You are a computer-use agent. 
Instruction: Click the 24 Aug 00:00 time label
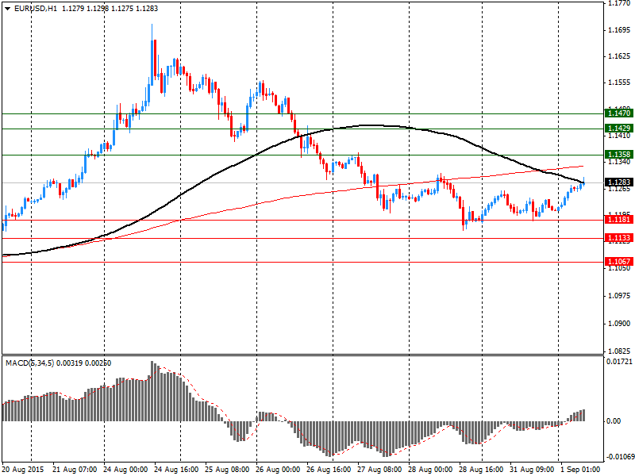(125, 470)
